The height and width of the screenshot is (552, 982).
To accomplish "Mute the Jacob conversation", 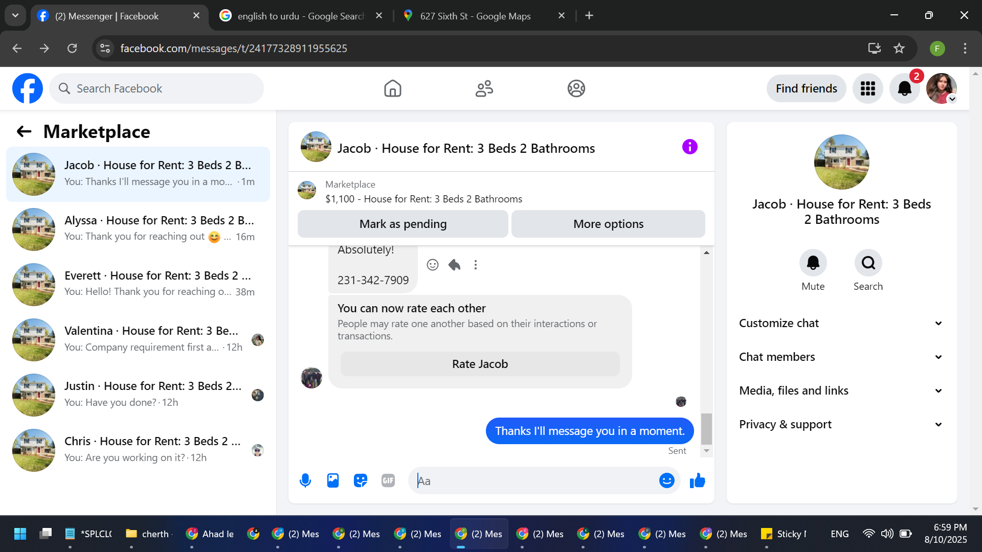I will pos(813,263).
